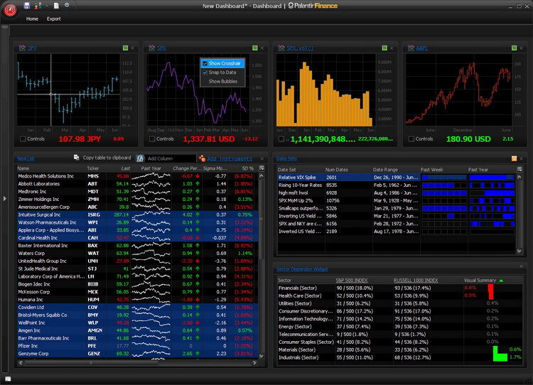This screenshot has height=385, width=533.
Task: Click the chart icon beside AAPL title
Action: click(411, 48)
